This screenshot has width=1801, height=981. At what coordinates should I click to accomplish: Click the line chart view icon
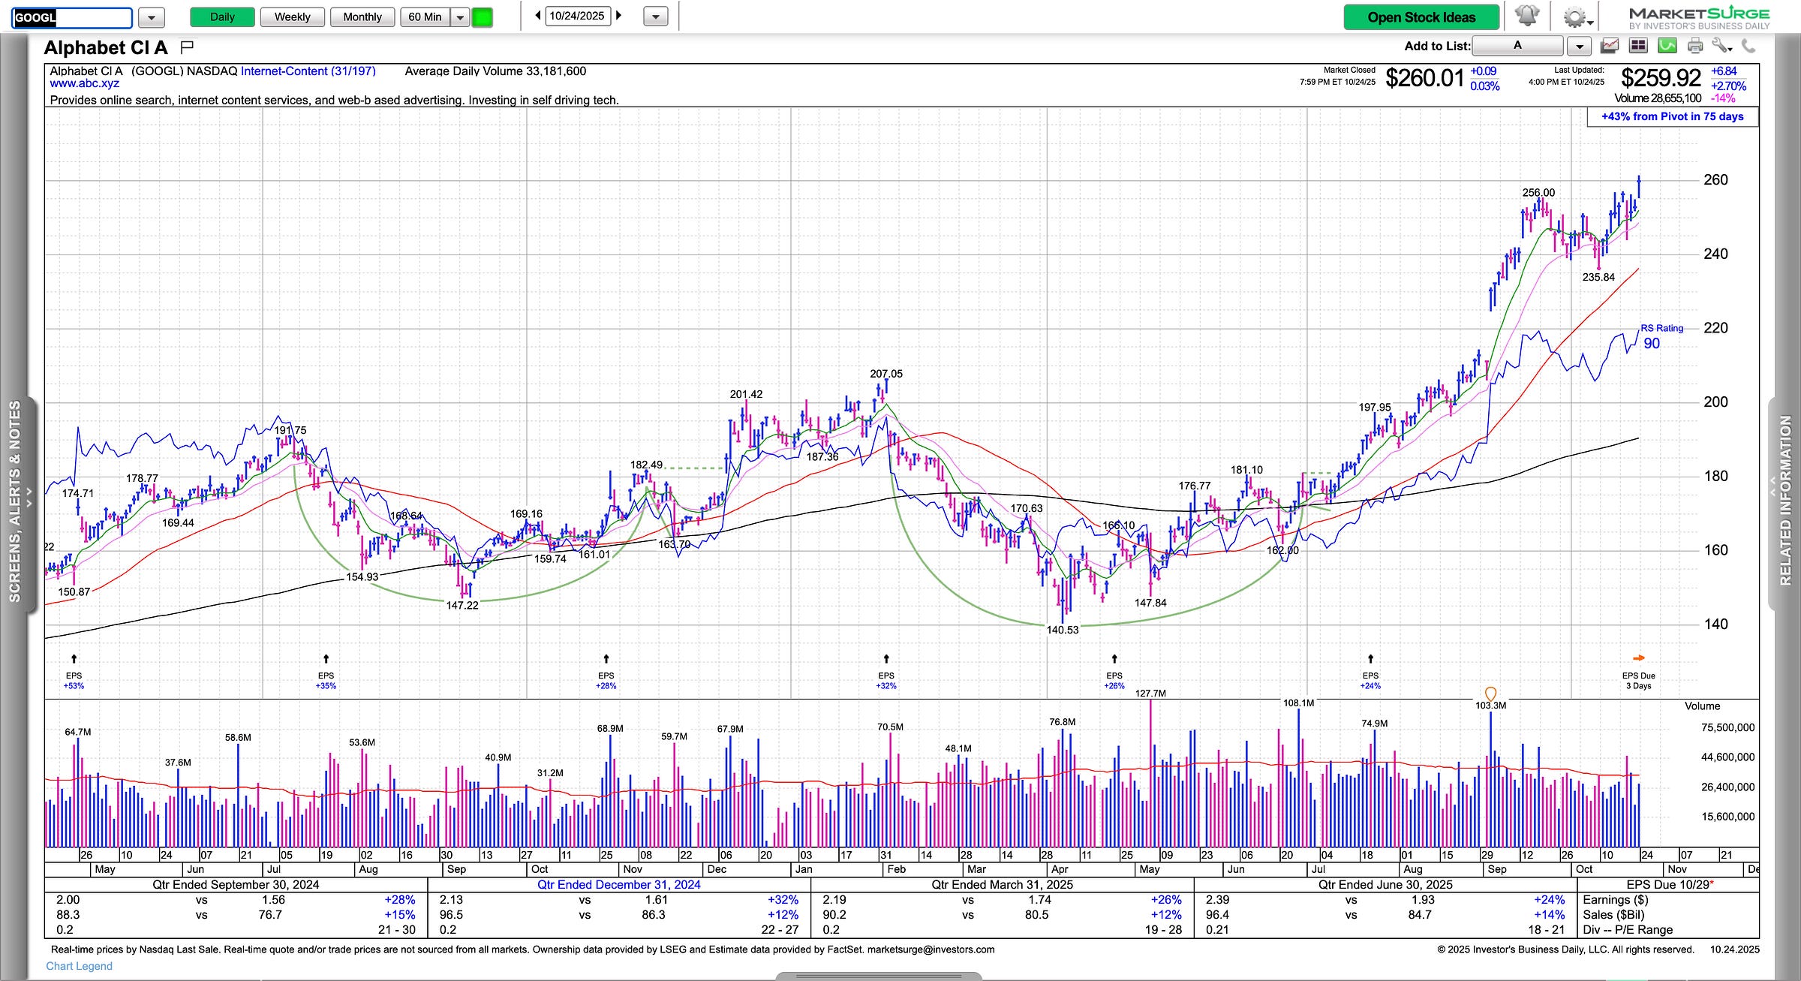[1609, 47]
